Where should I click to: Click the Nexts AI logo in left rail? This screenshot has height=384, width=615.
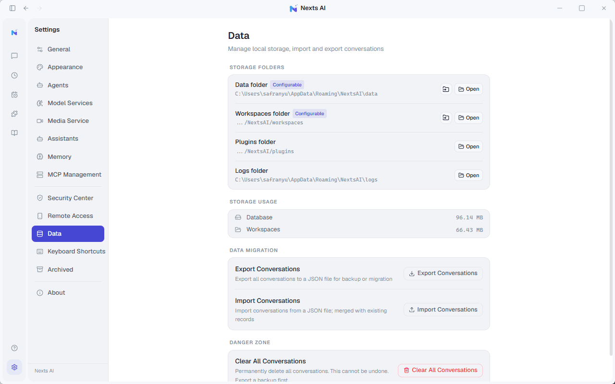click(14, 33)
